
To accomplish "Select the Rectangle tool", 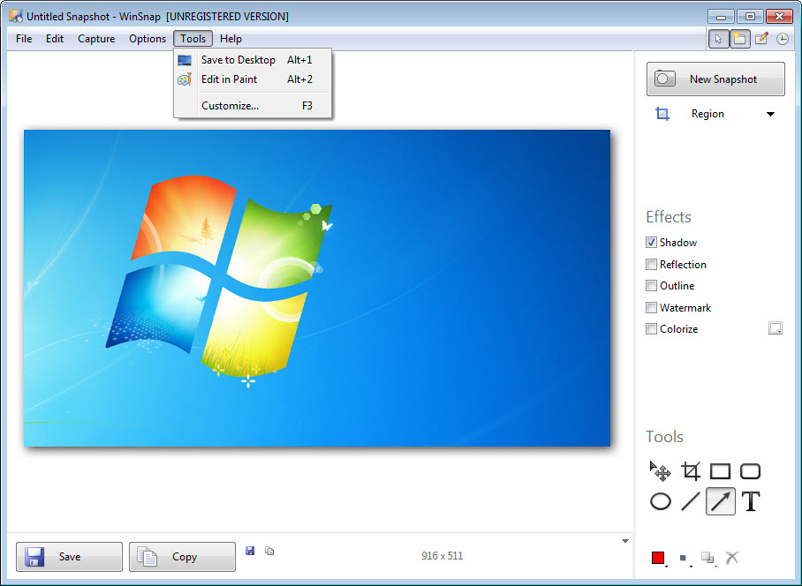I will tap(720, 471).
